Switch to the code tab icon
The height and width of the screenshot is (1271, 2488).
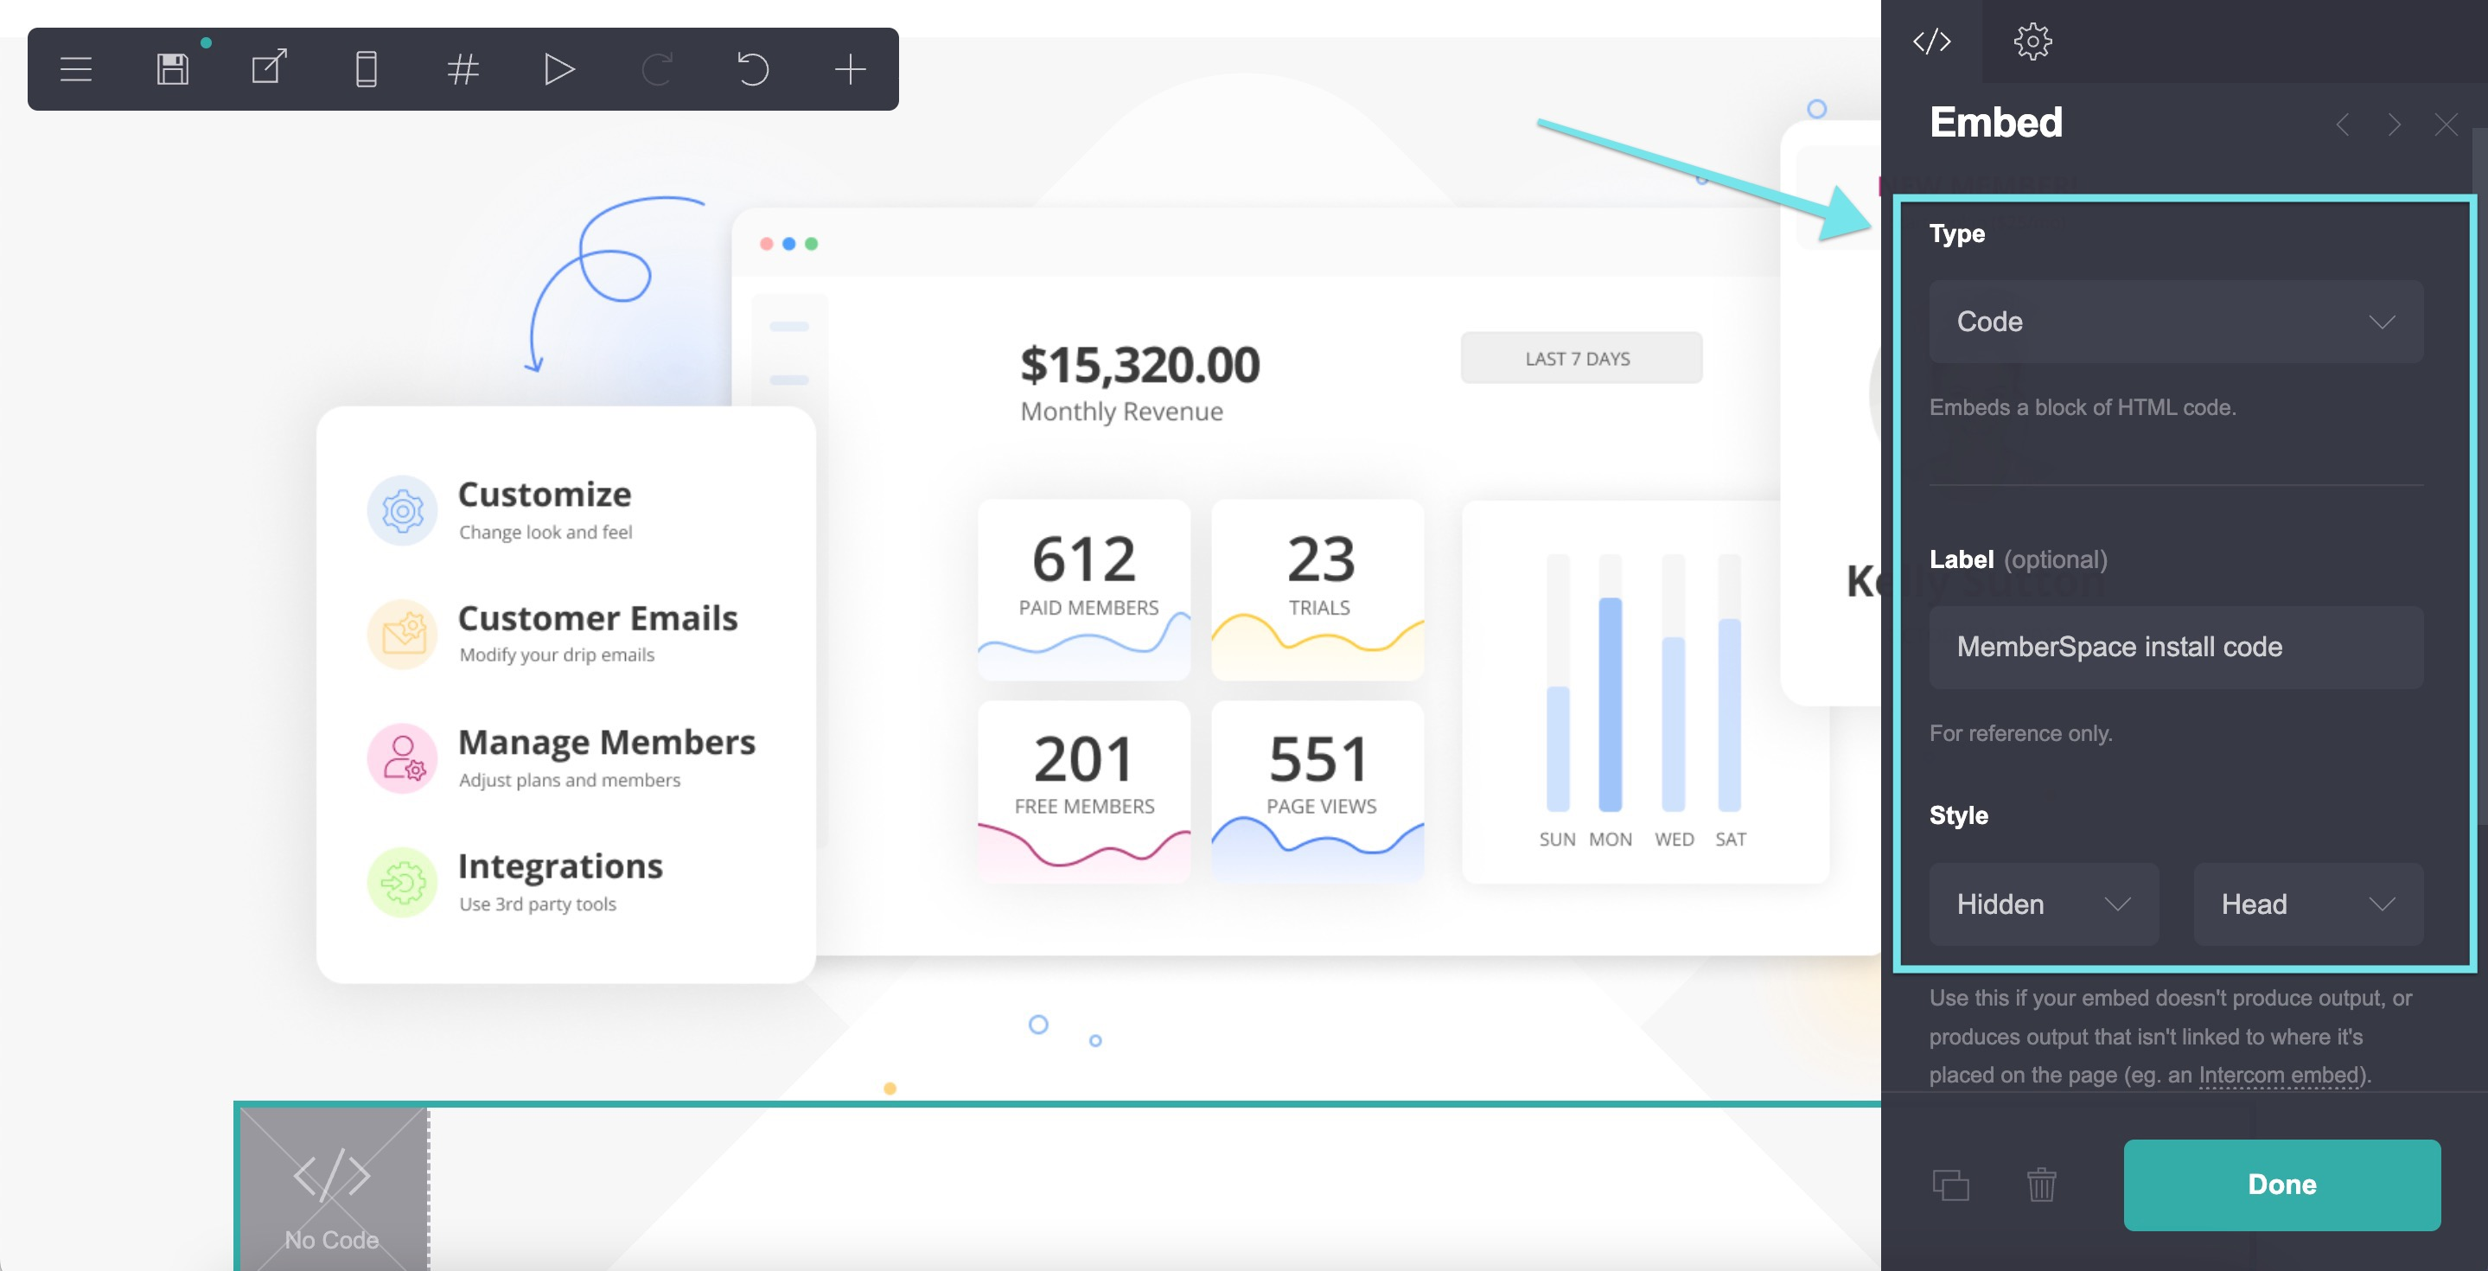1931,42
